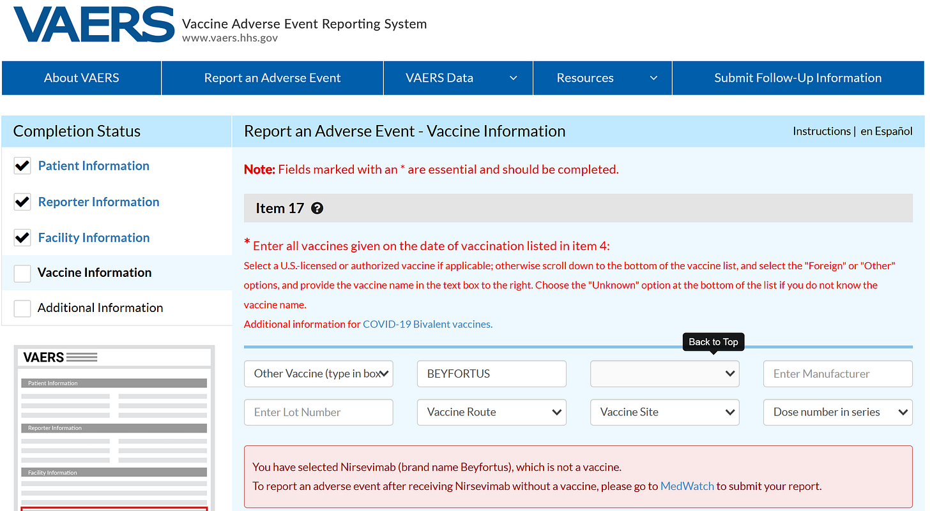Click the BEYFORTUS vaccine name field
The image size is (930, 511).
492,374
